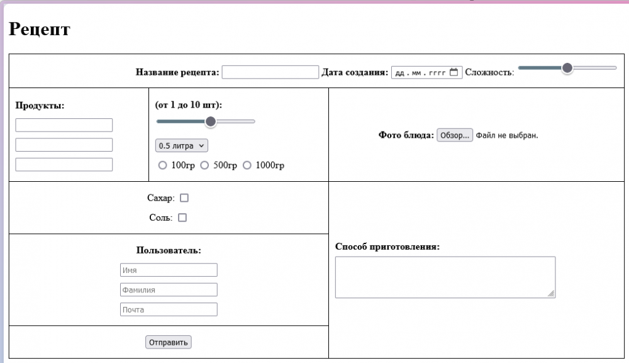The height and width of the screenshot is (363, 629).
Task: Click the textarea resize handle corner
Action: point(552,294)
